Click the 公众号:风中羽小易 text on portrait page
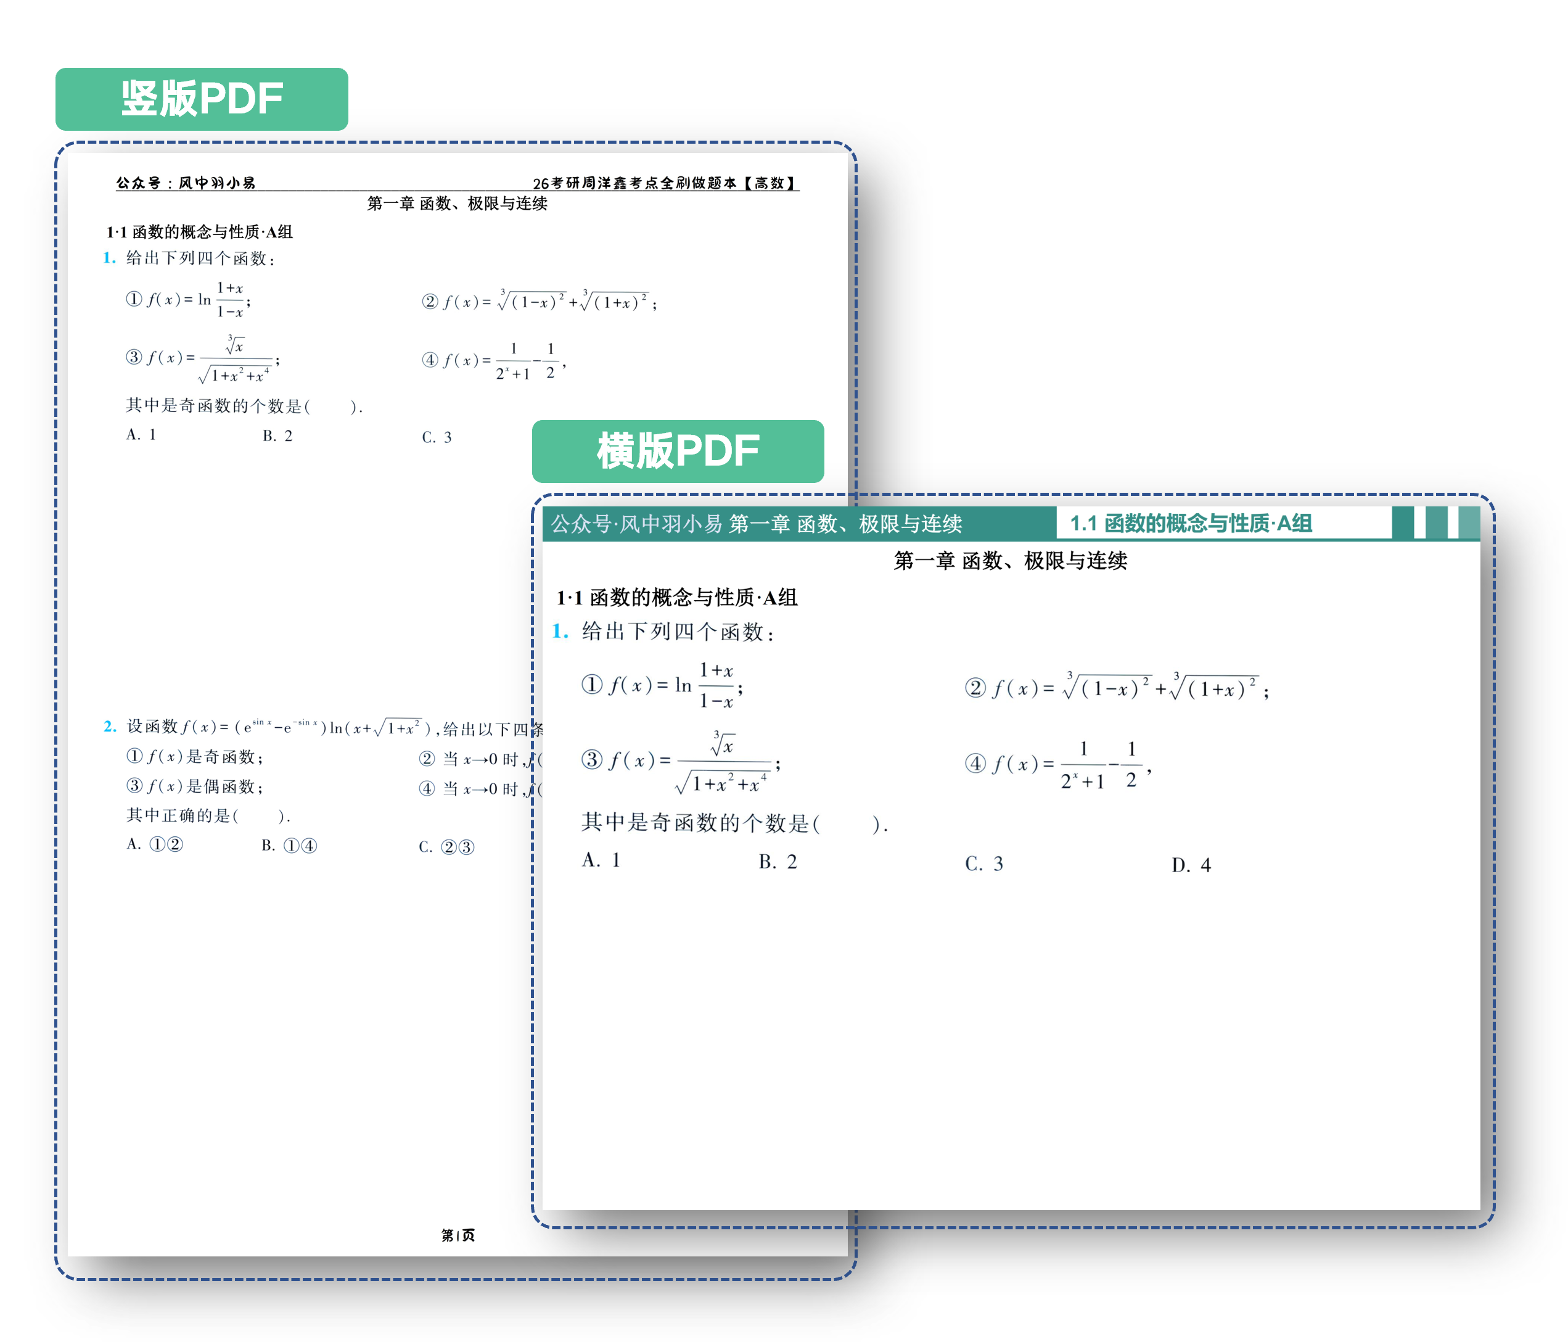 [186, 183]
